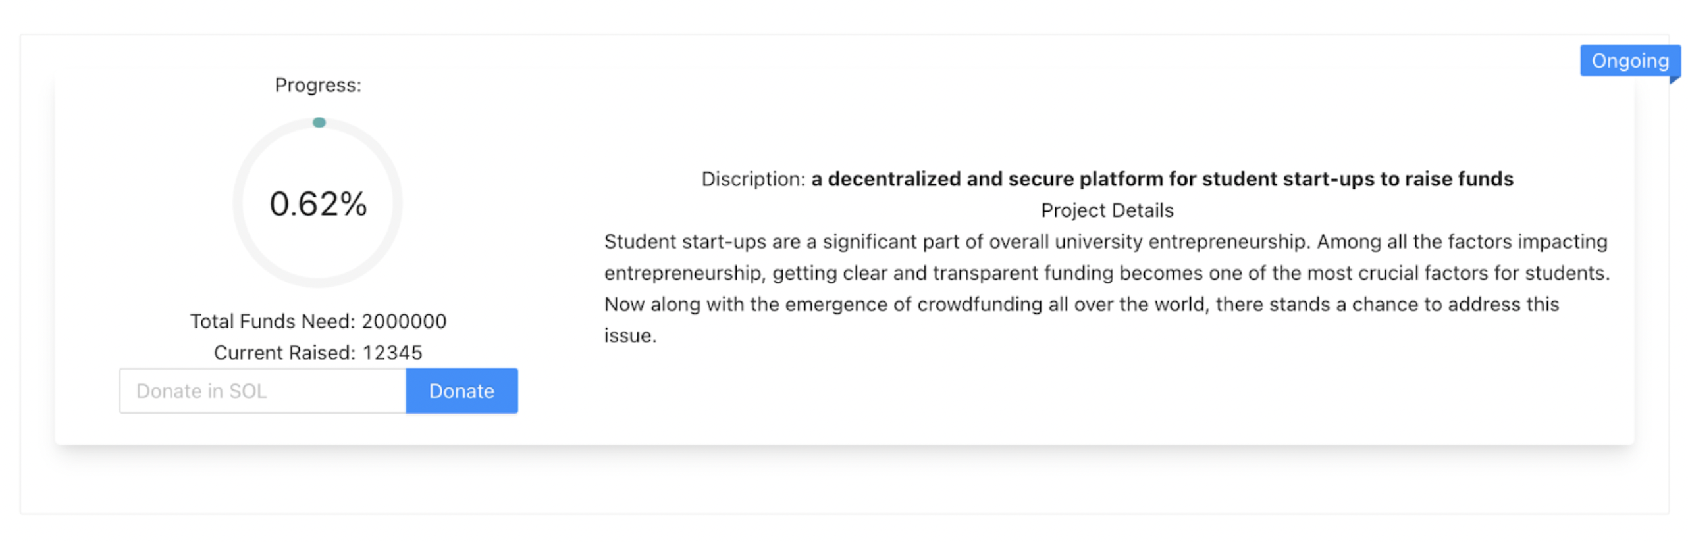Click the 2000000 funds figure
Image resolution: width=1688 pixels, height=542 pixels.
[404, 321]
